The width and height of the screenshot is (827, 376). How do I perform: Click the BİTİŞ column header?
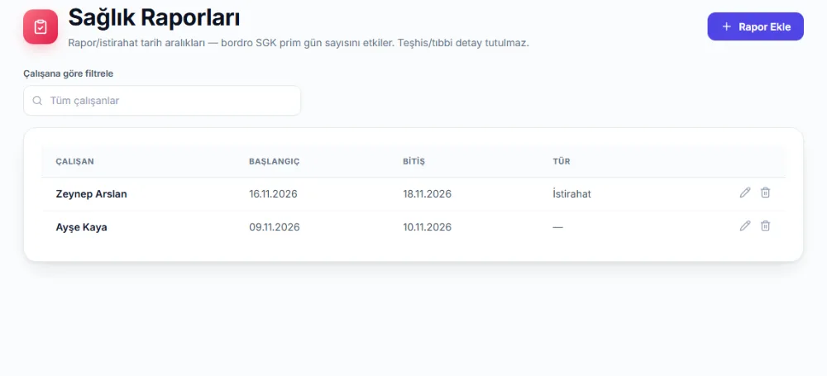click(x=414, y=161)
